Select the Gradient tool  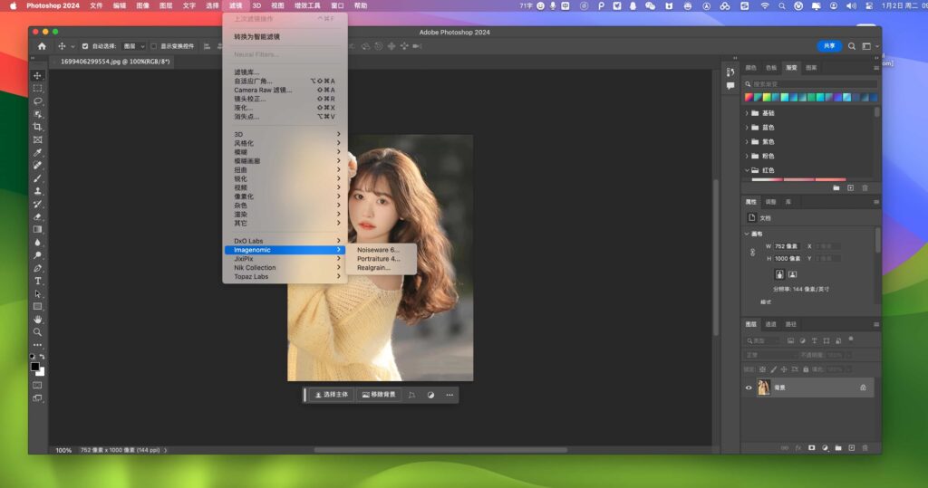[37, 229]
